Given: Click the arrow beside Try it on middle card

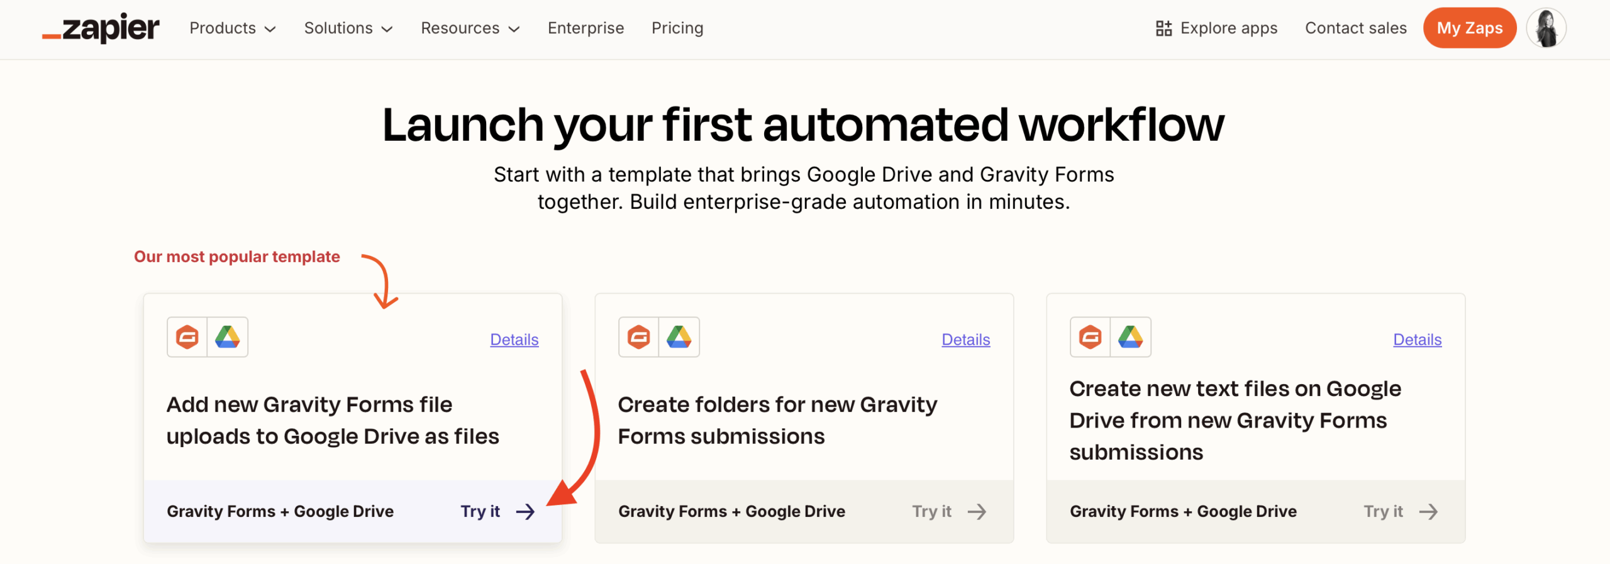Looking at the screenshot, I should [x=977, y=511].
